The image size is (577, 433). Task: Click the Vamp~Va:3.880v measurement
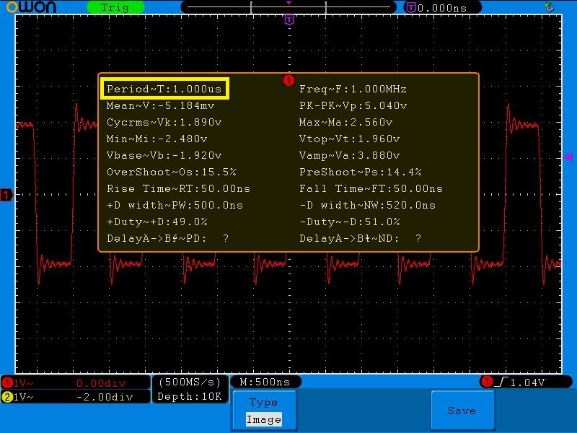coord(350,155)
